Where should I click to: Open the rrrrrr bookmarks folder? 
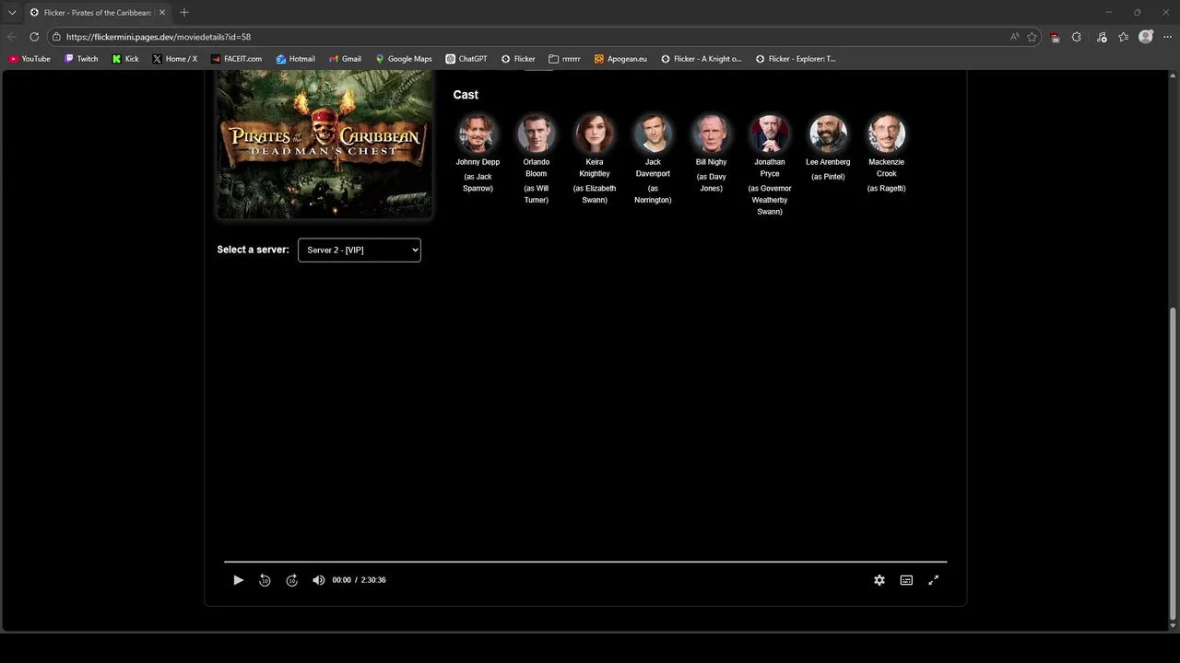click(564, 59)
